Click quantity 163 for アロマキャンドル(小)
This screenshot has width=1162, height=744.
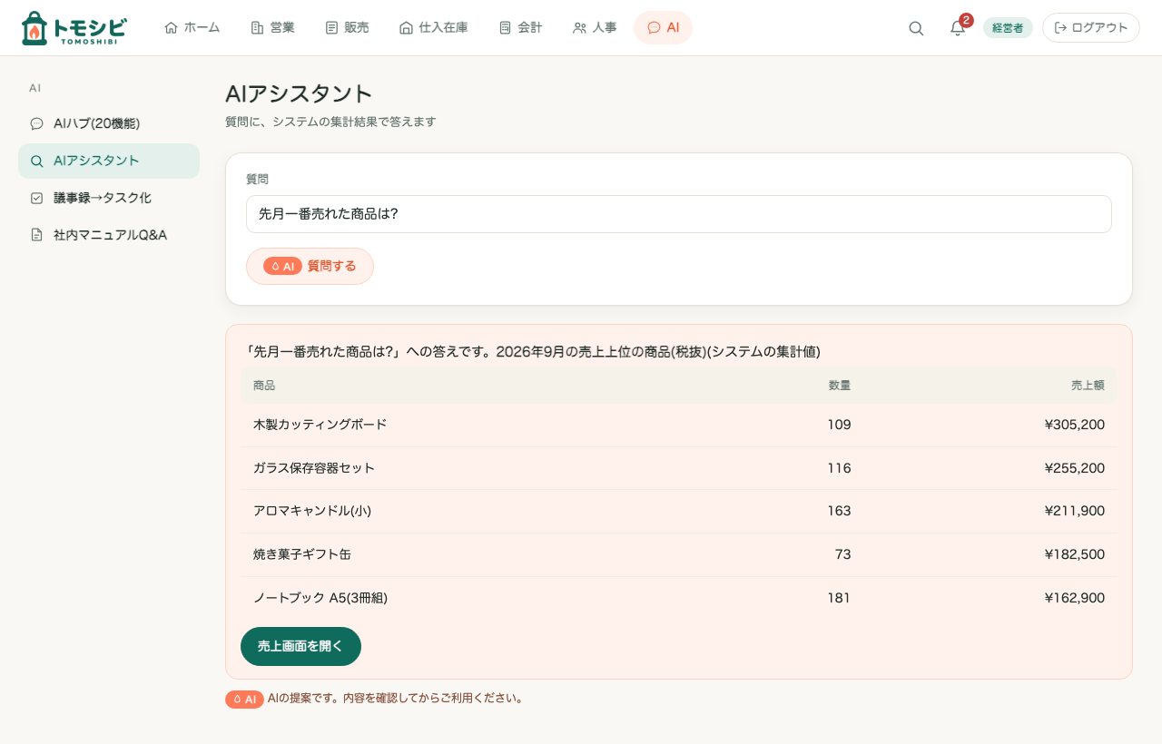pos(839,511)
